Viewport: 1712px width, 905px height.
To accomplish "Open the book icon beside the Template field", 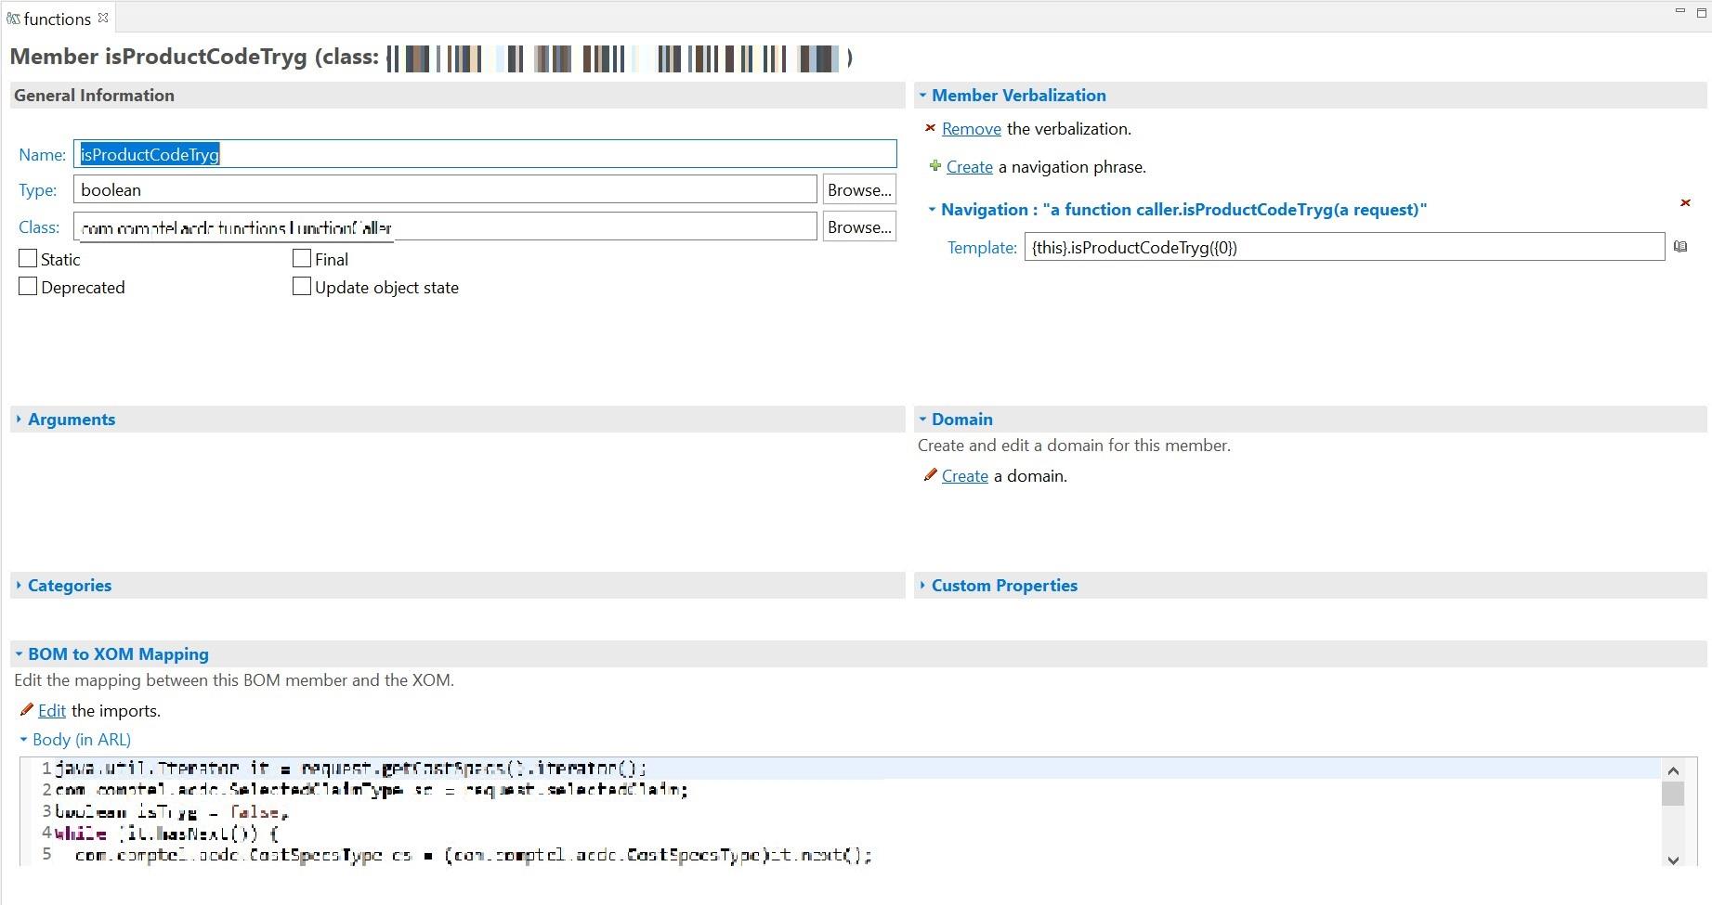I will pyautogui.click(x=1680, y=246).
